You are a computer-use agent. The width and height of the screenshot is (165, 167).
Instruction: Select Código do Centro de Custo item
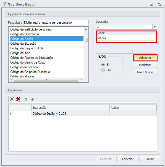[x=28, y=62]
